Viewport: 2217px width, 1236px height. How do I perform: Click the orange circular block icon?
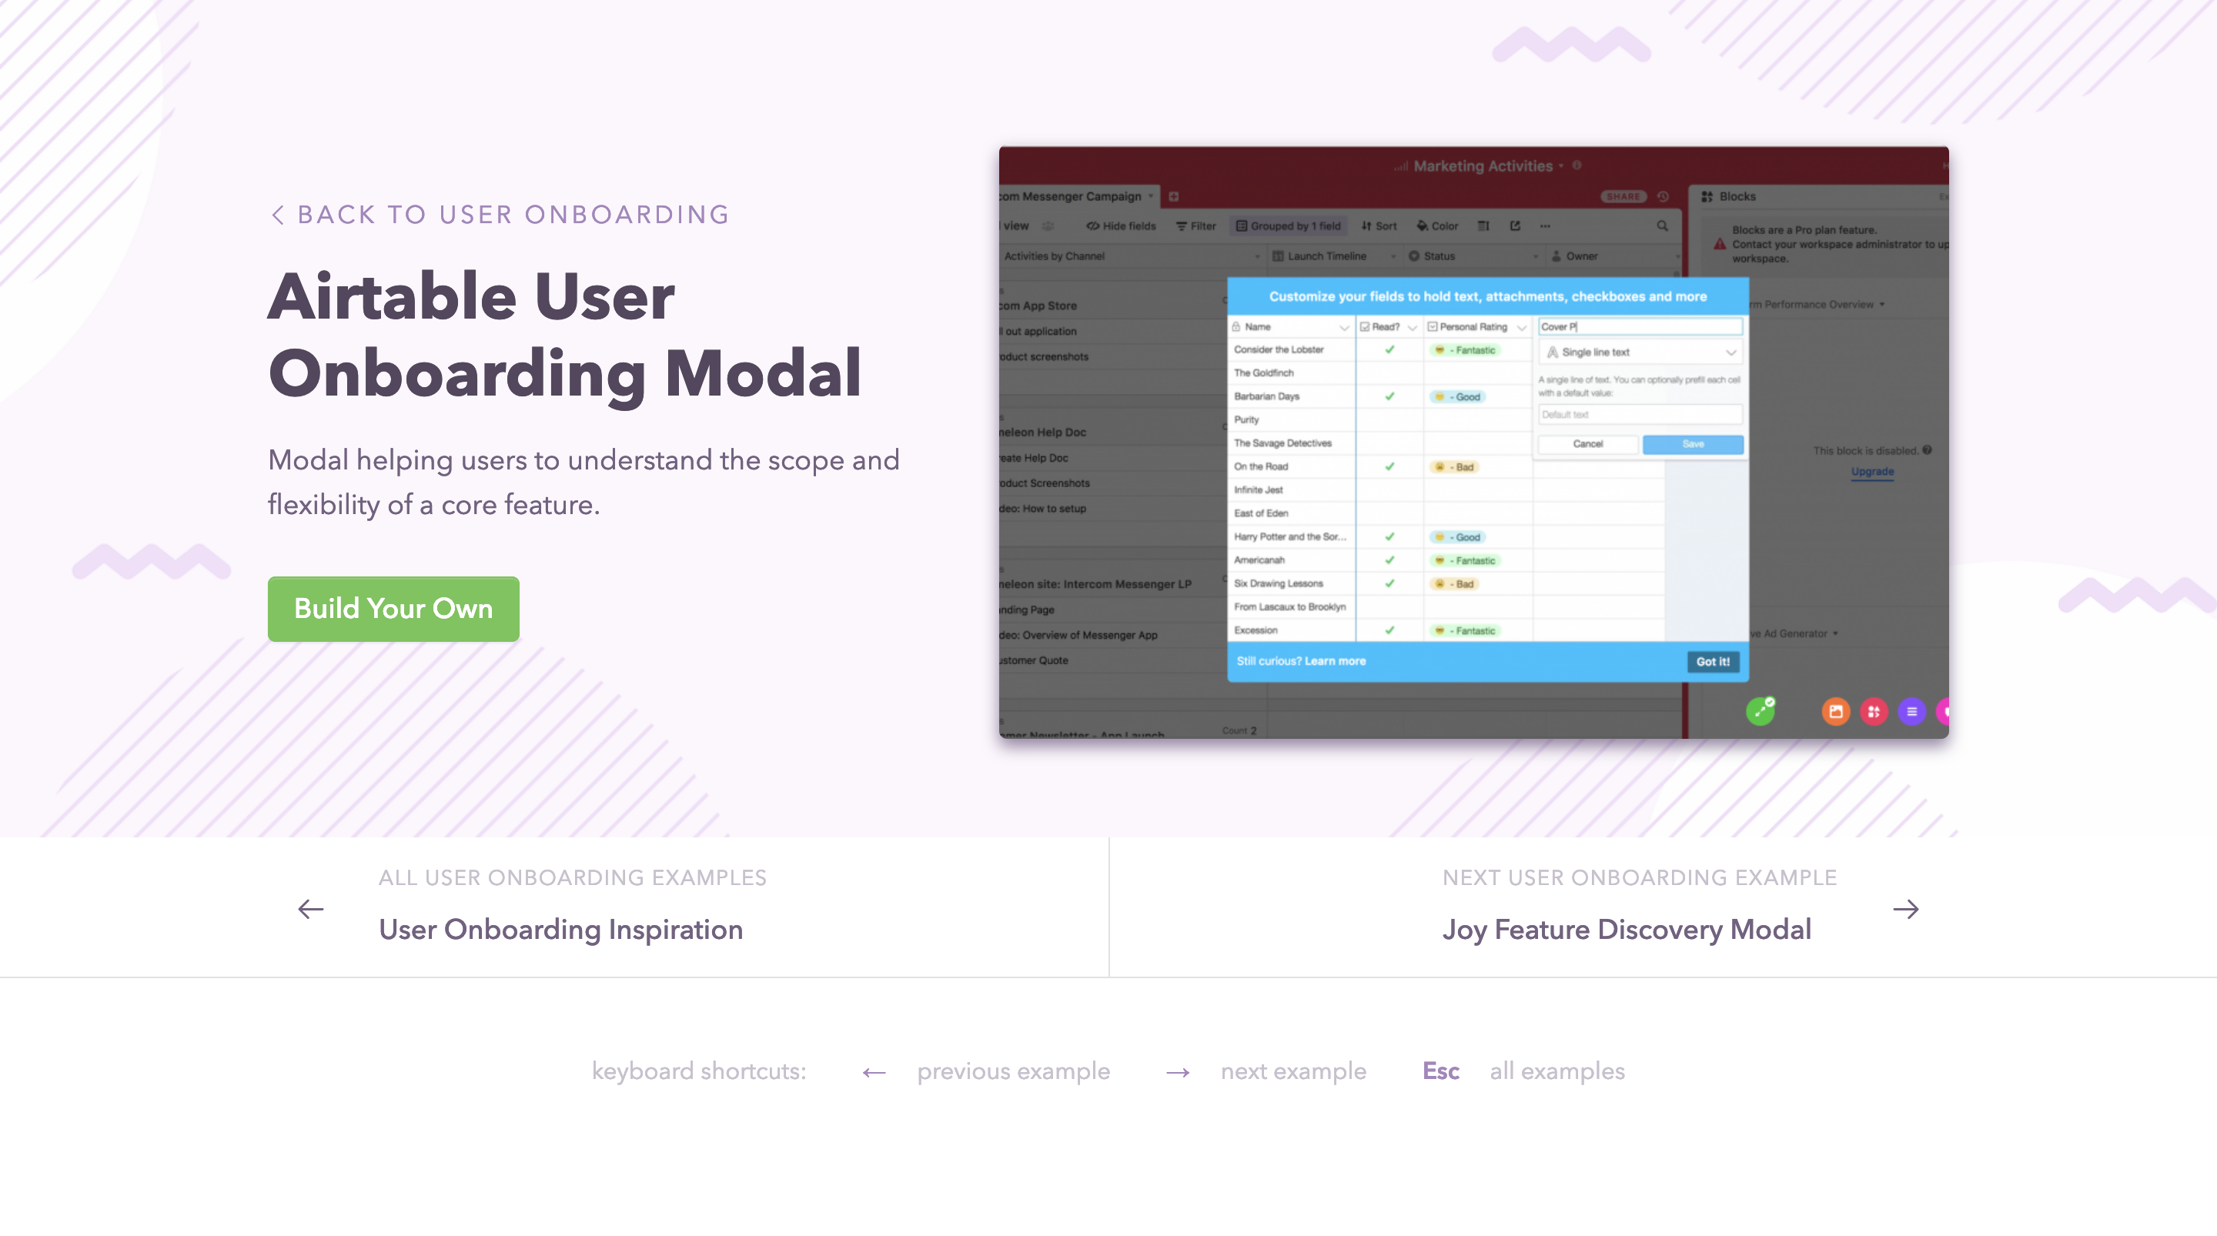click(x=1835, y=712)
